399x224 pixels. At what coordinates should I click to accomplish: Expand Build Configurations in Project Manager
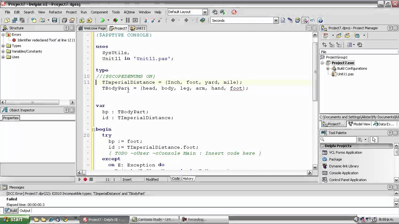pyautogui.click(x=328, y=68)
